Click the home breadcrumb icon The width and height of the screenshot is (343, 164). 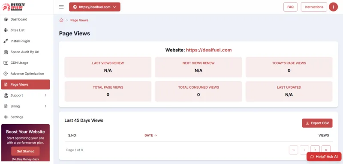pos(61,20)
